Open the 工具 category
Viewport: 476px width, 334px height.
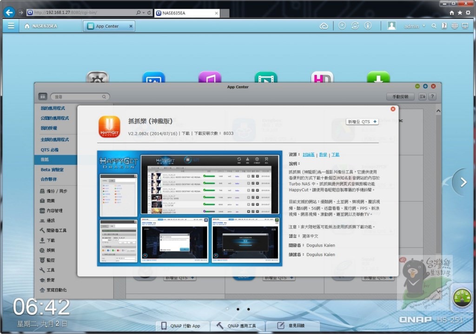click(x=47, y=270)
